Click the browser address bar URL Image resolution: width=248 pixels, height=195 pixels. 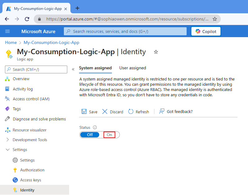tap(127, 19)
